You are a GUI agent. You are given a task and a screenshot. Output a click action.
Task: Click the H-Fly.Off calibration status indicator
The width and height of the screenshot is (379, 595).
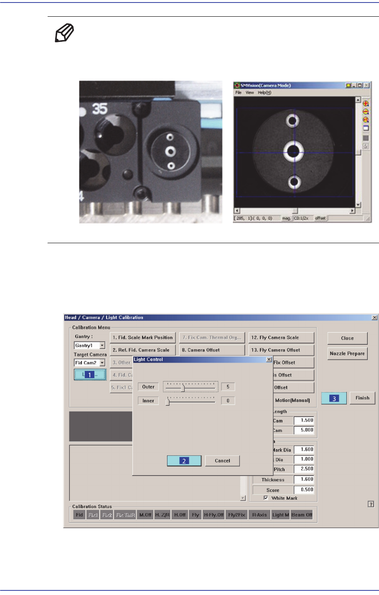pyautogui.click(x=214, y=515)
